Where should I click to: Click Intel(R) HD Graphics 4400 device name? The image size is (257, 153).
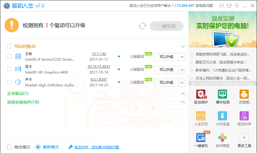(x=47, y=72)
